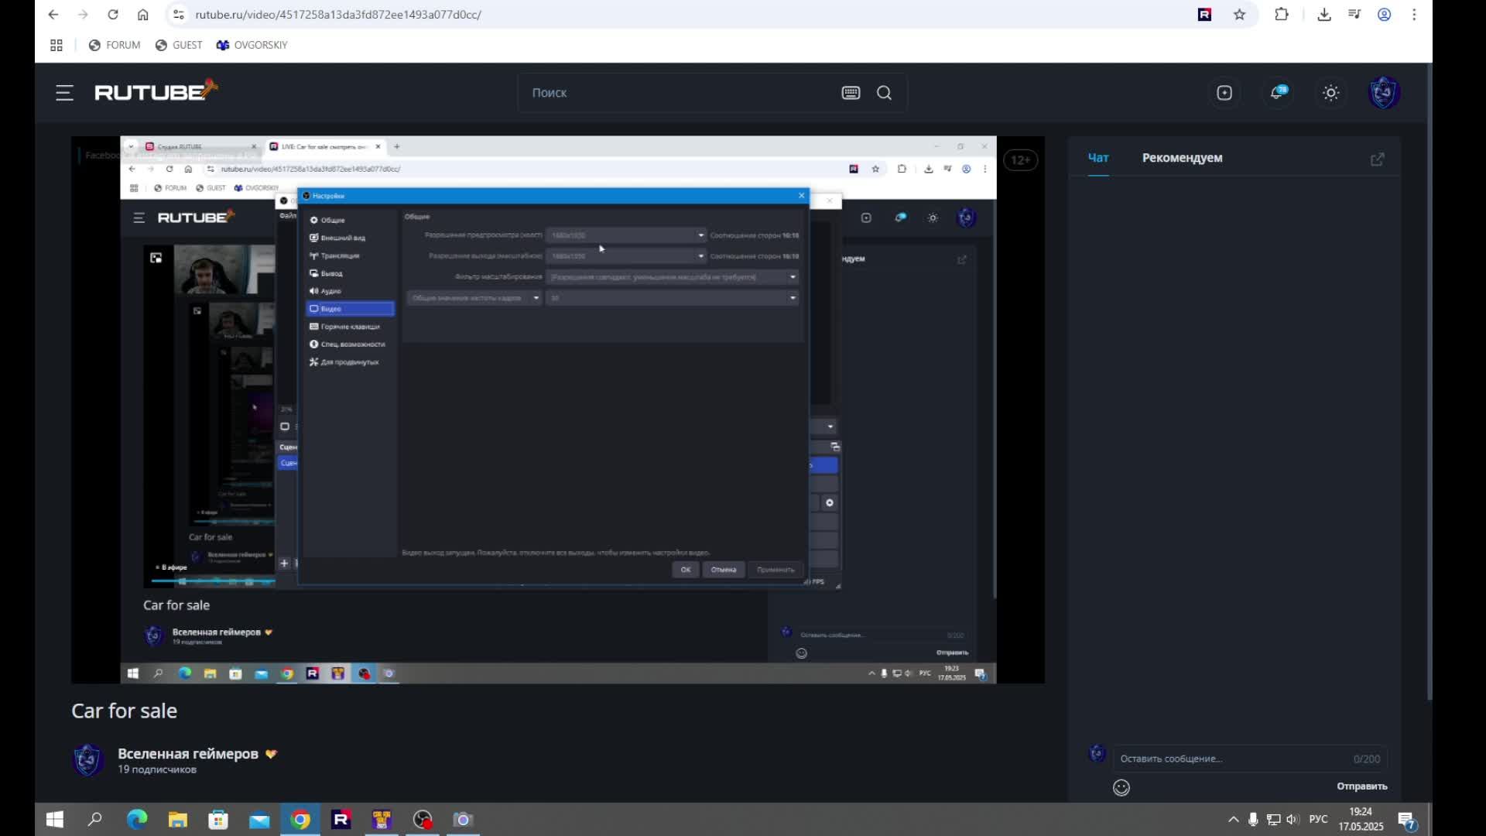The width and height of the screenshot is (1486, 836).
Task: Click the on-screen keyboard icon in the search bar
Action: click(851, 93)
